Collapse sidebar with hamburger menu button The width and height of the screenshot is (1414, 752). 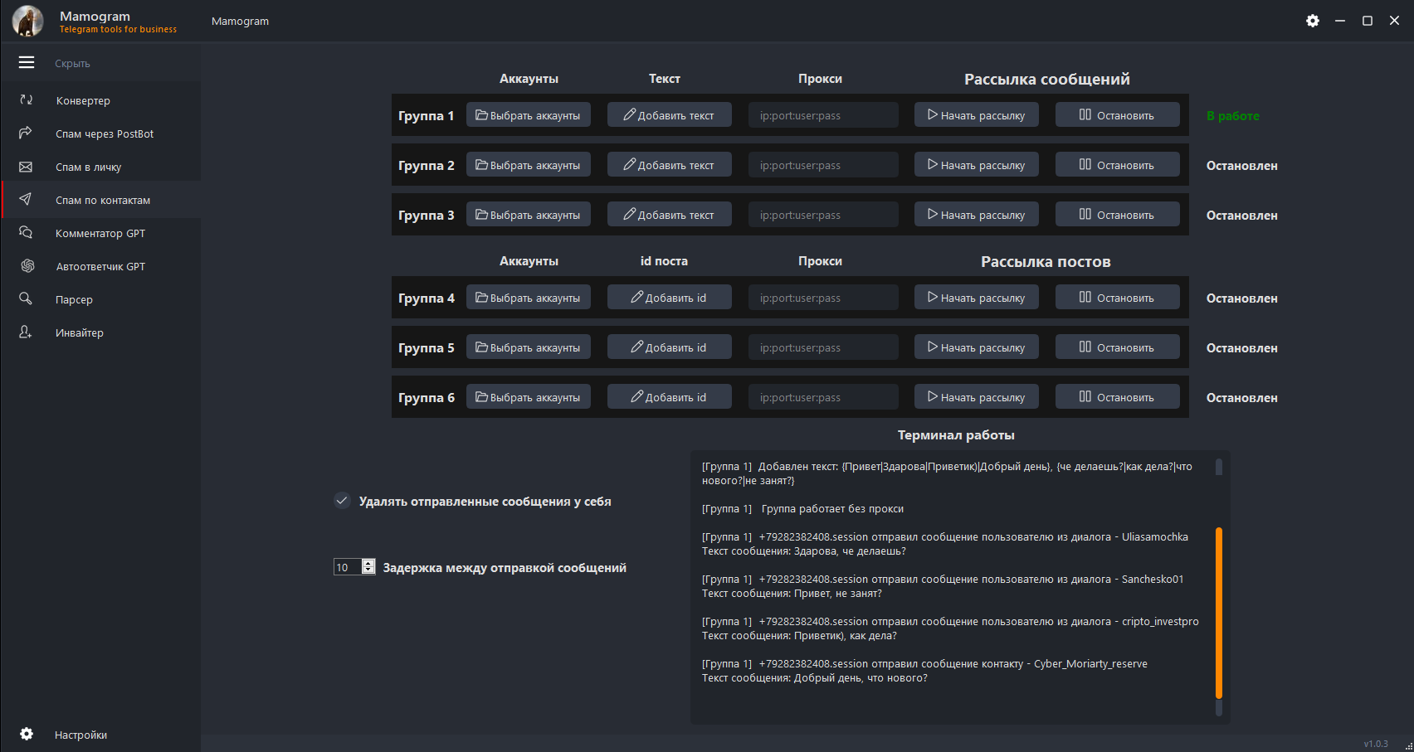tap(27, 63)
